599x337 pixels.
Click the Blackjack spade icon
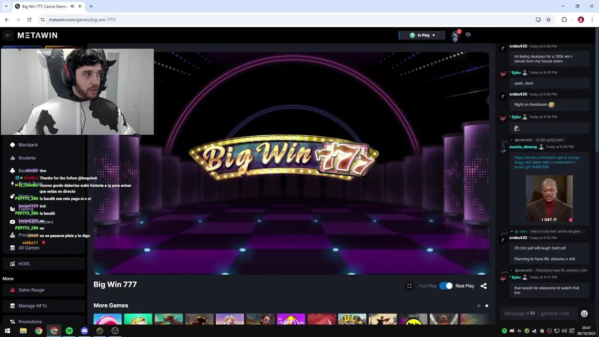coord(13,145)
